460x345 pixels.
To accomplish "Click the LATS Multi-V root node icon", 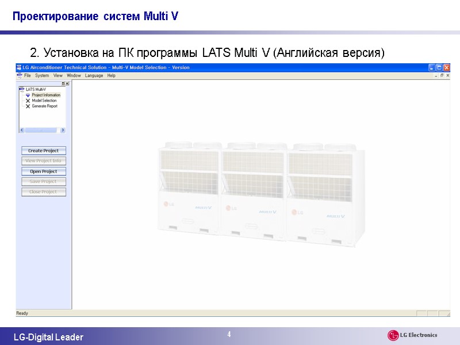I will pos(21,89).
